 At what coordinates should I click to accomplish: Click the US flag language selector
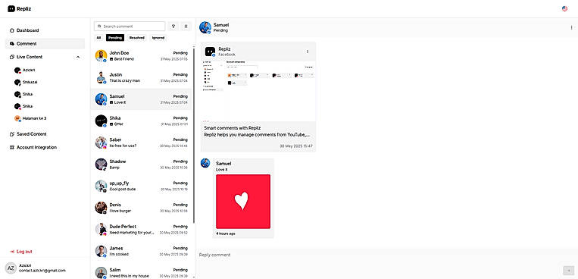tap(564, 9)
